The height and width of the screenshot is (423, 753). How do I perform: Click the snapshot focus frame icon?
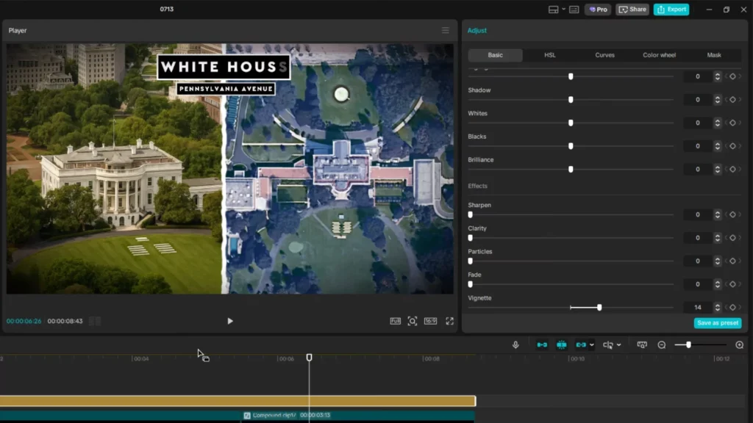click(413, 322)
